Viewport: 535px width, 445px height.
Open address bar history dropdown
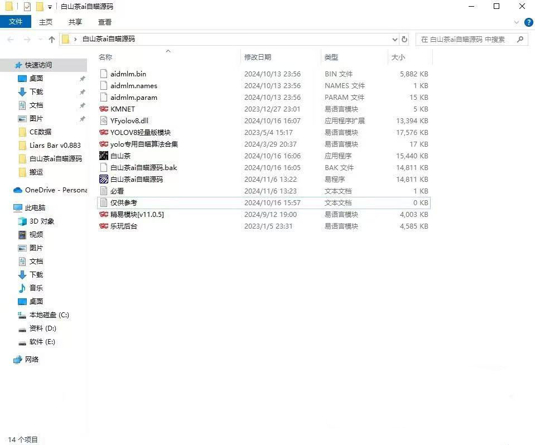[x=395, y=40]
